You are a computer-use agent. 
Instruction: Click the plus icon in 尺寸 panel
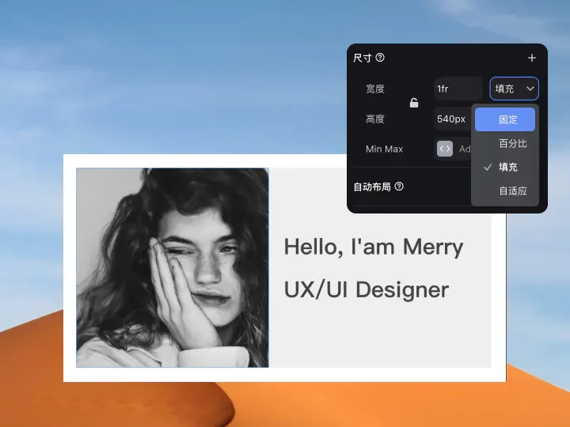531,58
